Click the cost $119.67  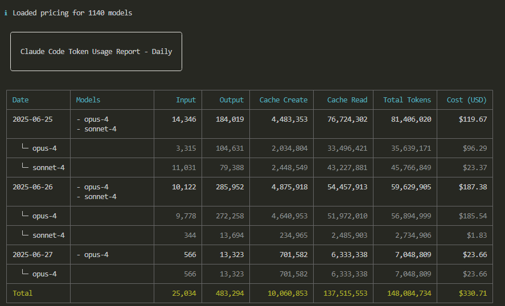point(473,119)
